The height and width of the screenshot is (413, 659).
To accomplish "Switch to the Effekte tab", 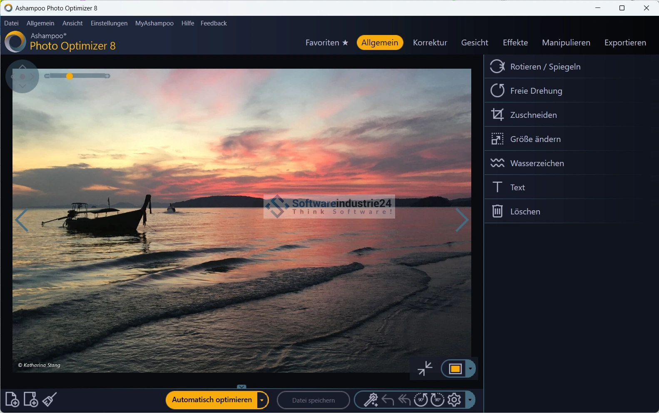I will pos(515,42).
